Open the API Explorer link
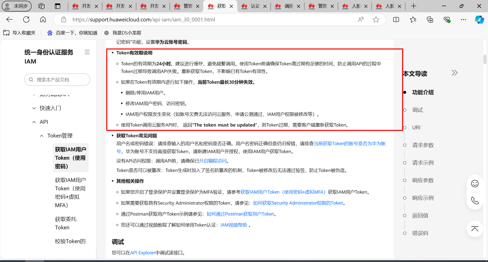 tap(142, 253)
